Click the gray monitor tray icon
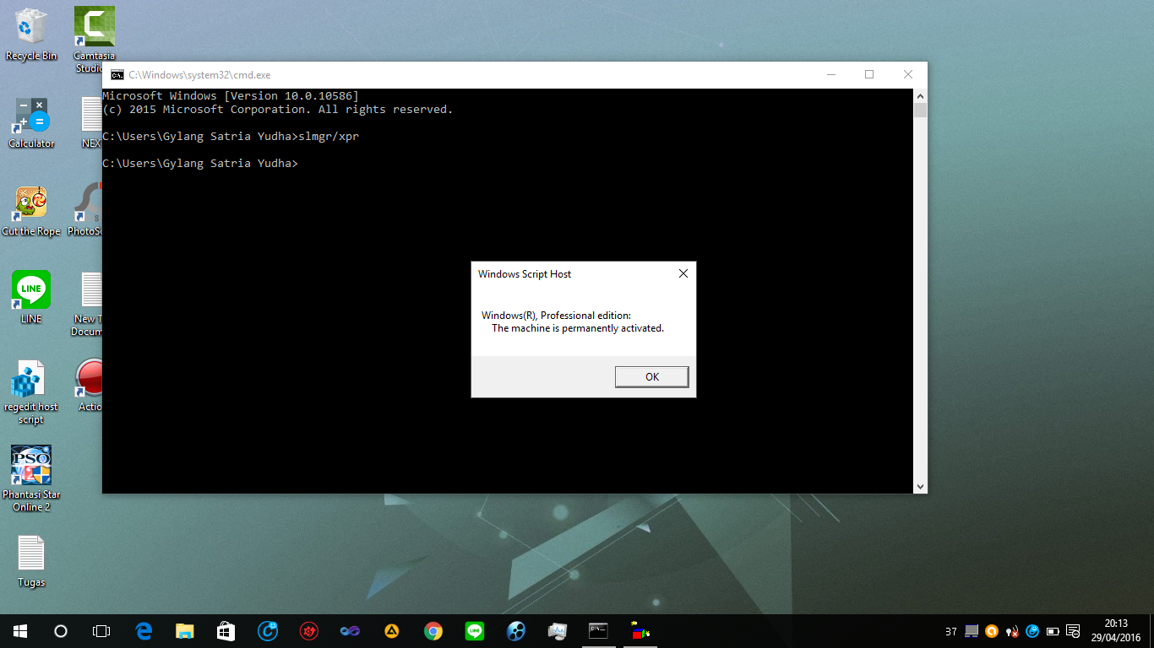Viewport: 1154px width, 648px height. [972, 631]
